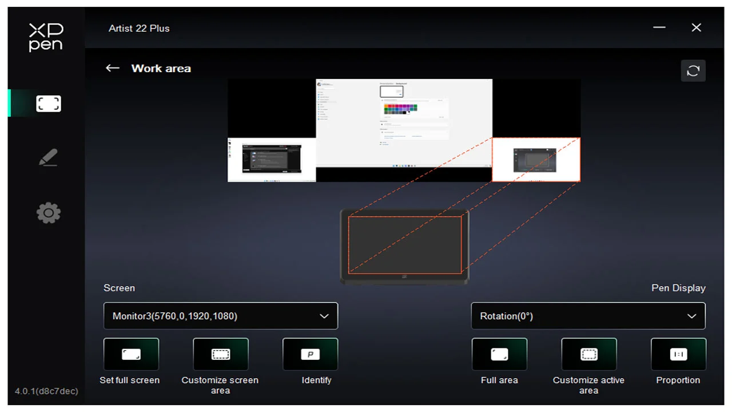Open the Pen settings sidebar icon
Screen dimensions: 732x412
[x=48, y=158]
